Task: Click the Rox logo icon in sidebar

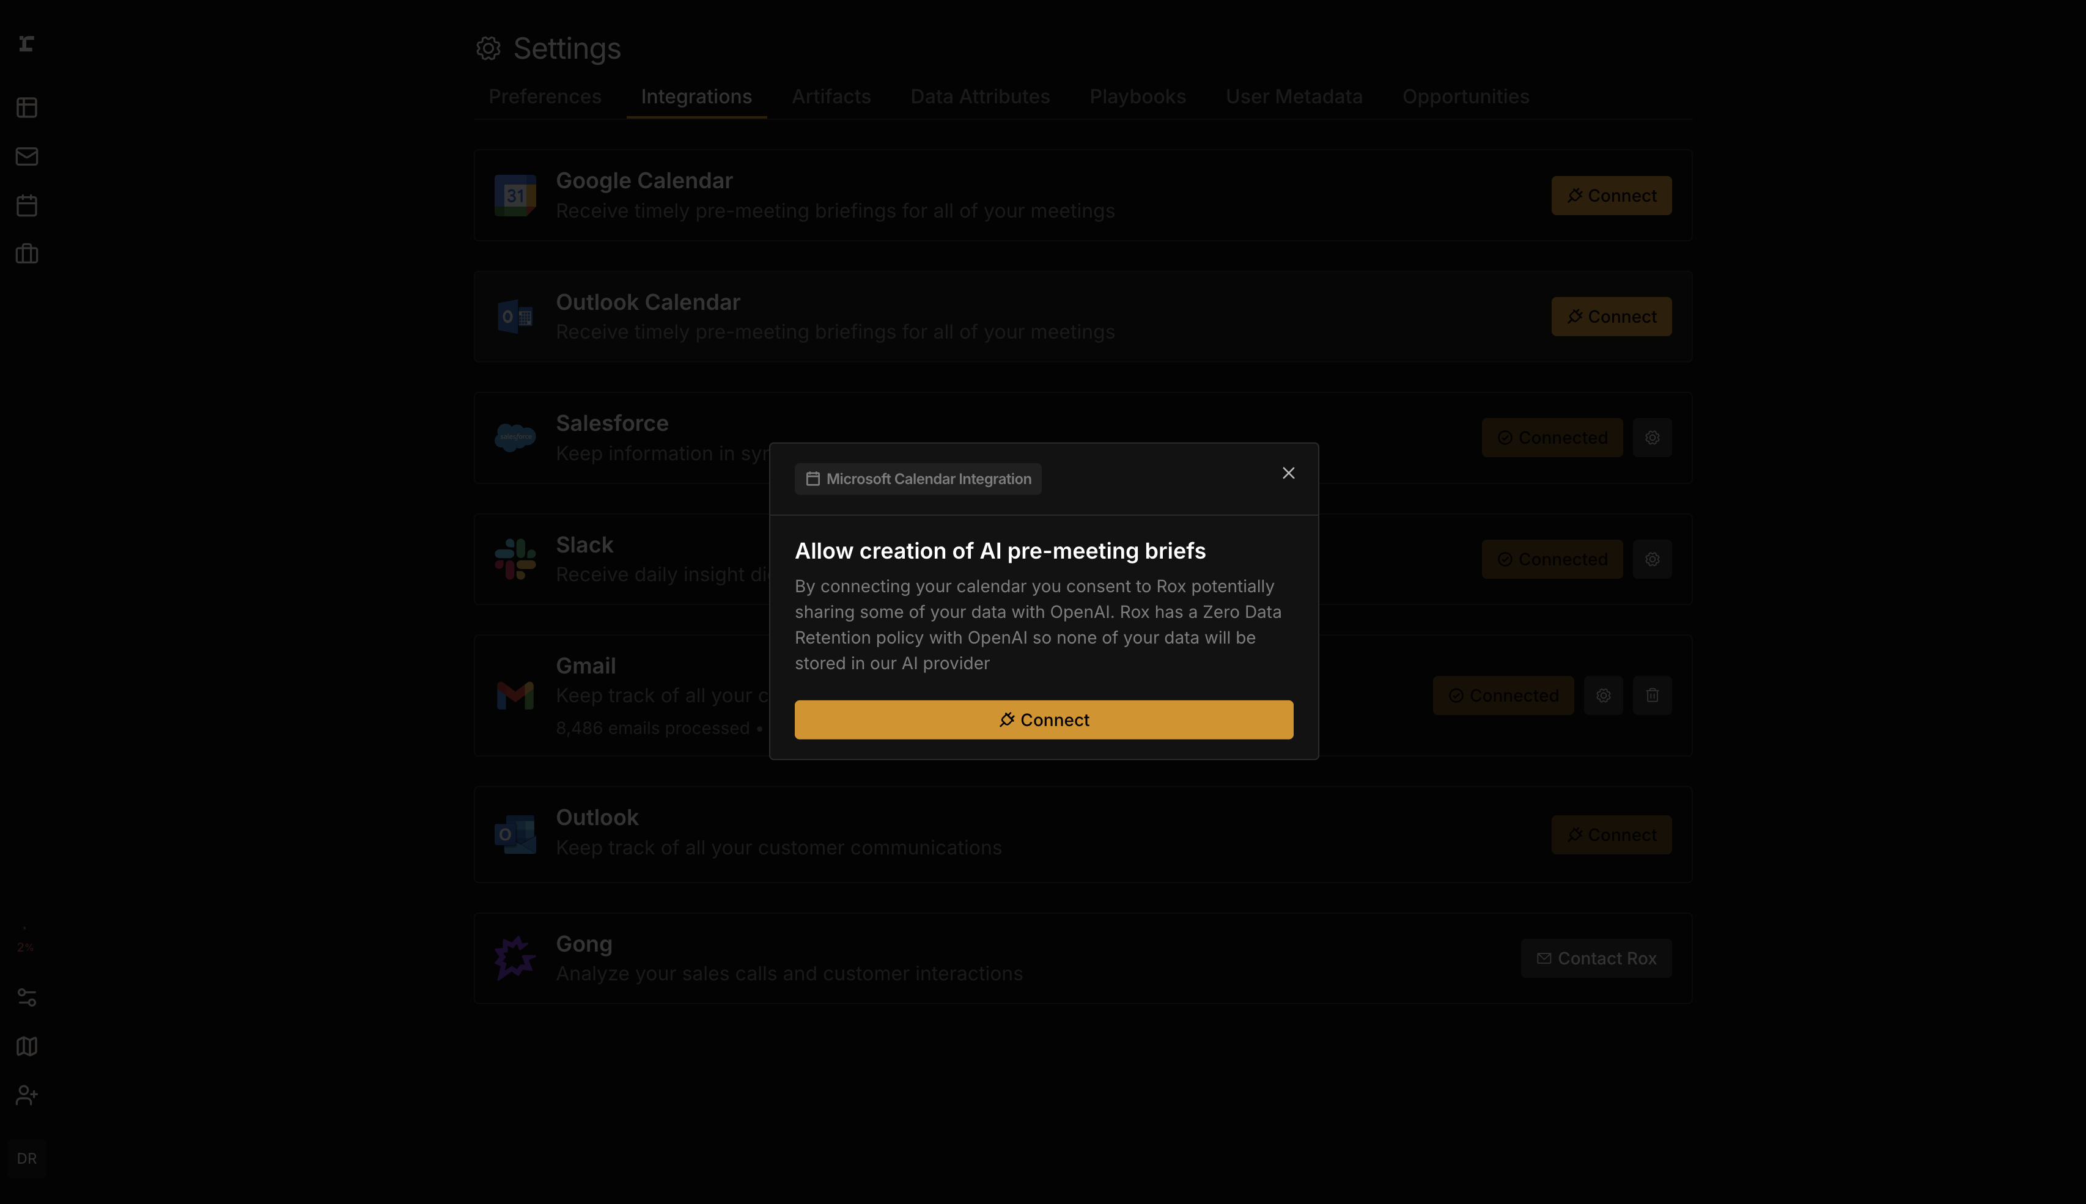Action: coord(26,44)
